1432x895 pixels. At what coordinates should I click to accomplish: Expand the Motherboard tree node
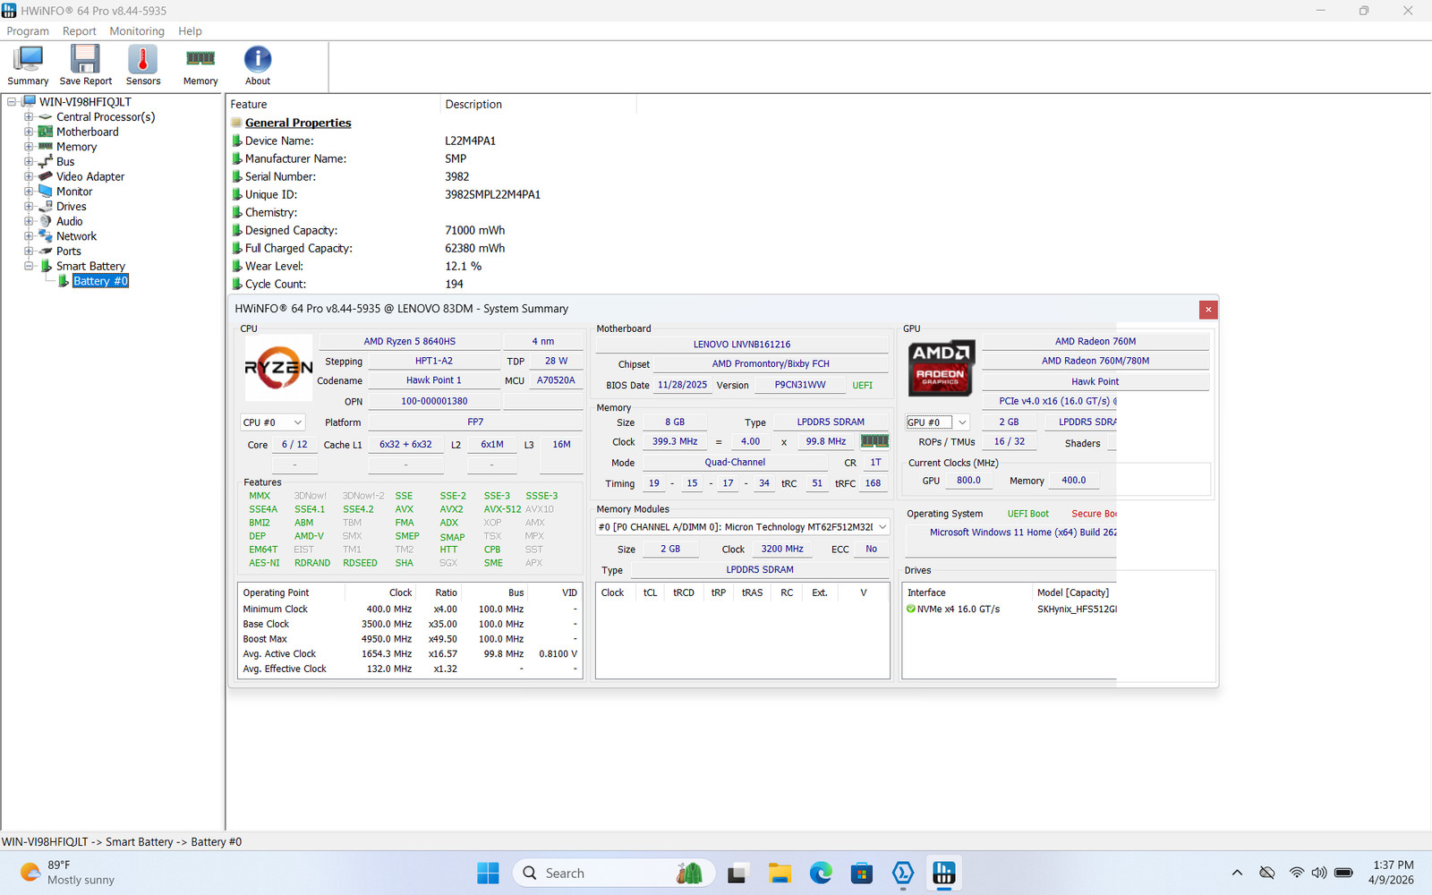pos(29,132)
